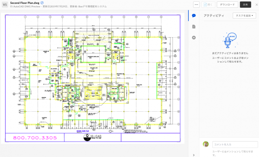The width and height of the screenshot is (259, 157).
Task: Click the black 共有 share button
Action: click(x=245, y=5)
